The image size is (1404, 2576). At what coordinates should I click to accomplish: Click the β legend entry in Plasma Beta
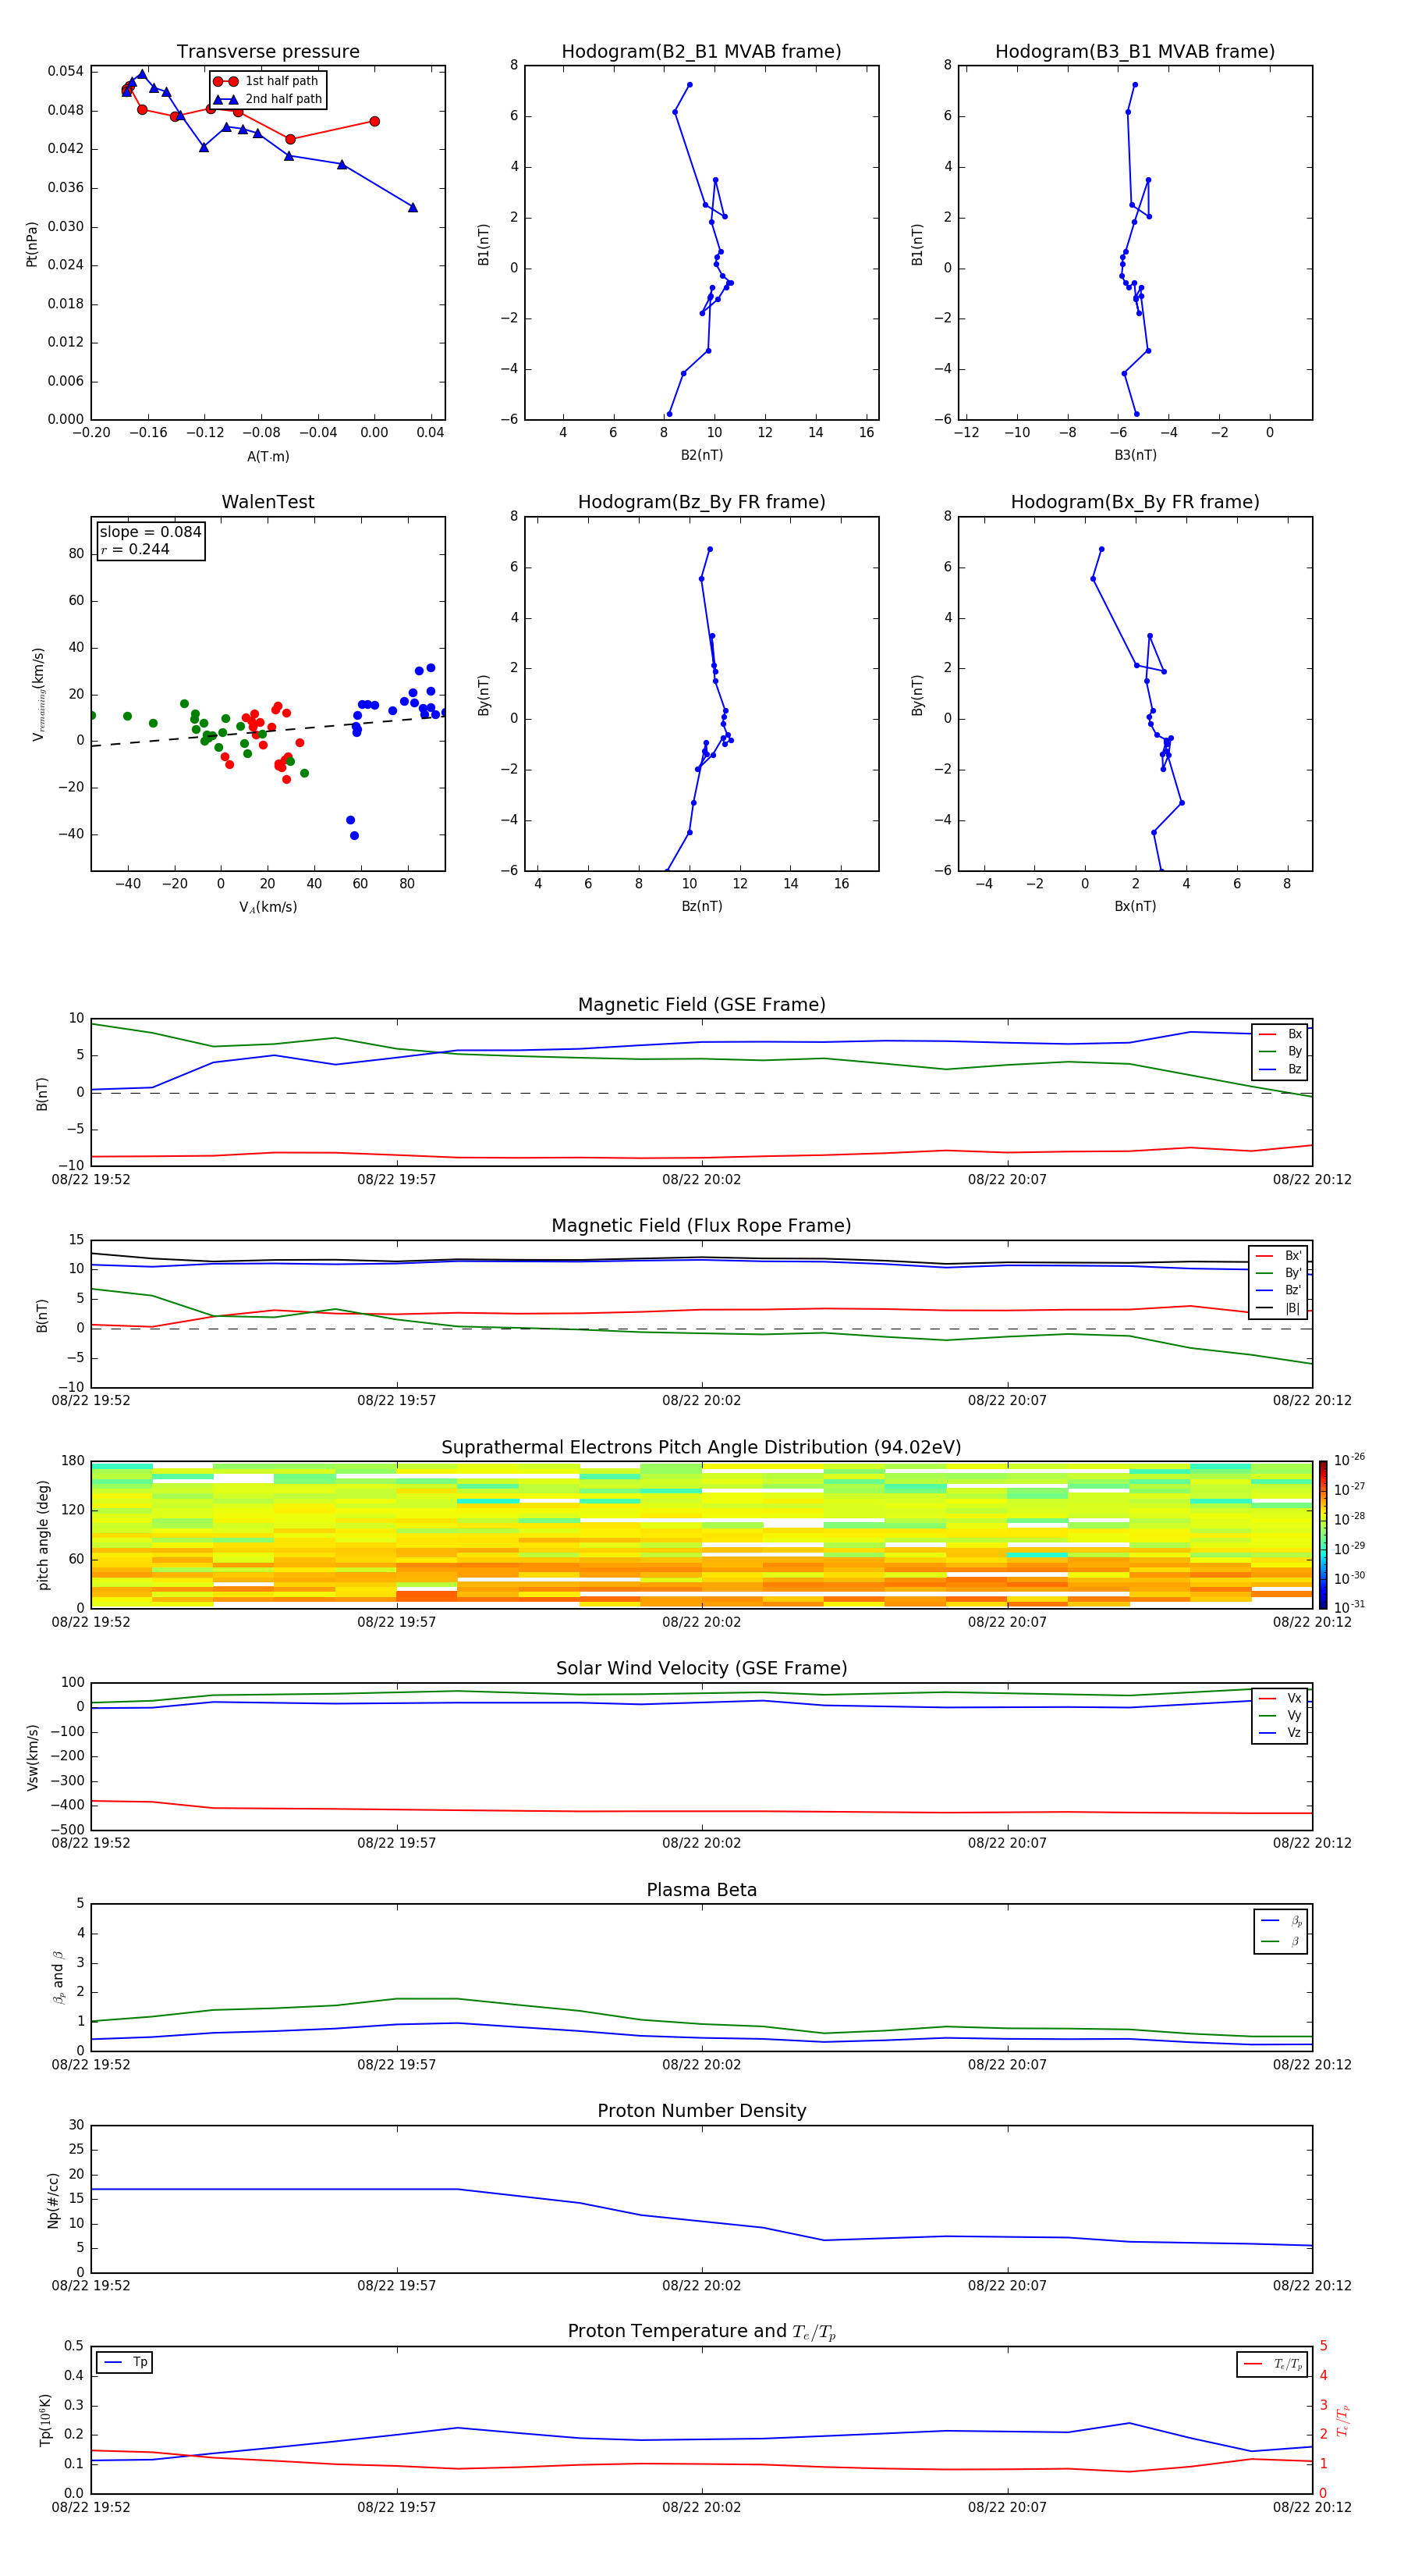[x=1281, y=1941]
